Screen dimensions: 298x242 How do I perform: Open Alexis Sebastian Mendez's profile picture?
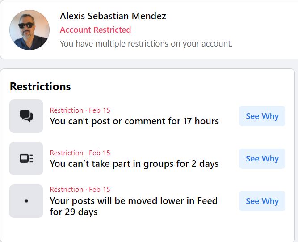tap(29, 30)
